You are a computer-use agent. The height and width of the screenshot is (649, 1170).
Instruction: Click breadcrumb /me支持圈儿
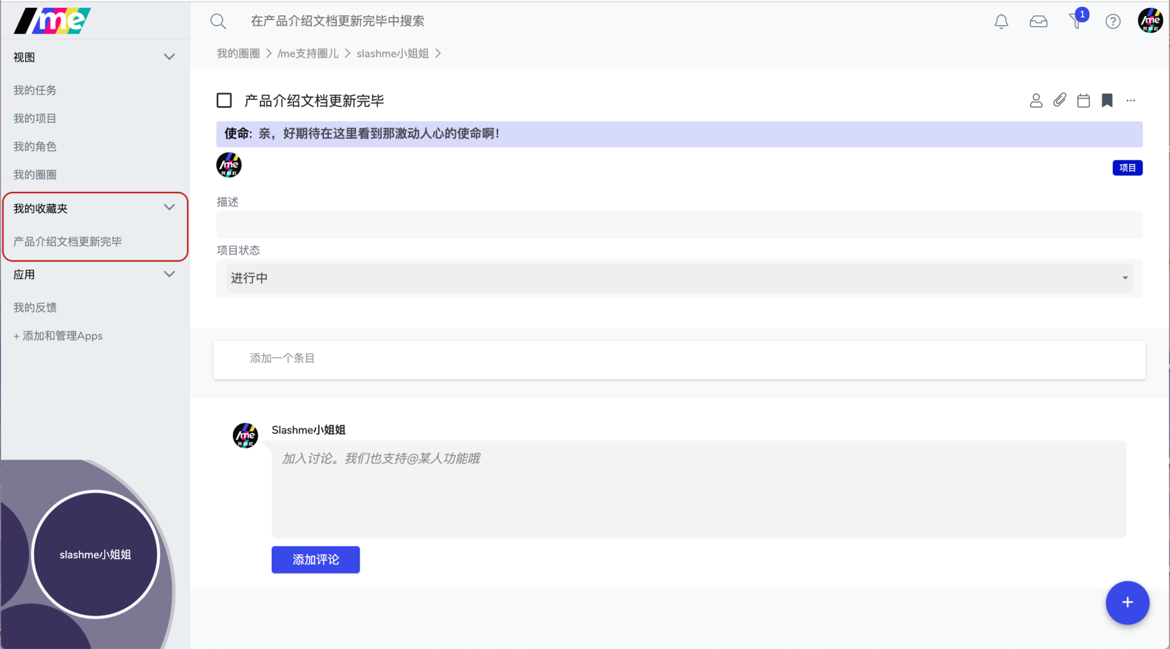(x=308, y=54)
